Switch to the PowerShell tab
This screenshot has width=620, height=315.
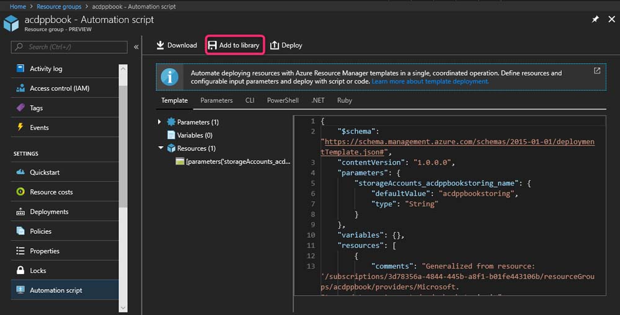(282, 100)
